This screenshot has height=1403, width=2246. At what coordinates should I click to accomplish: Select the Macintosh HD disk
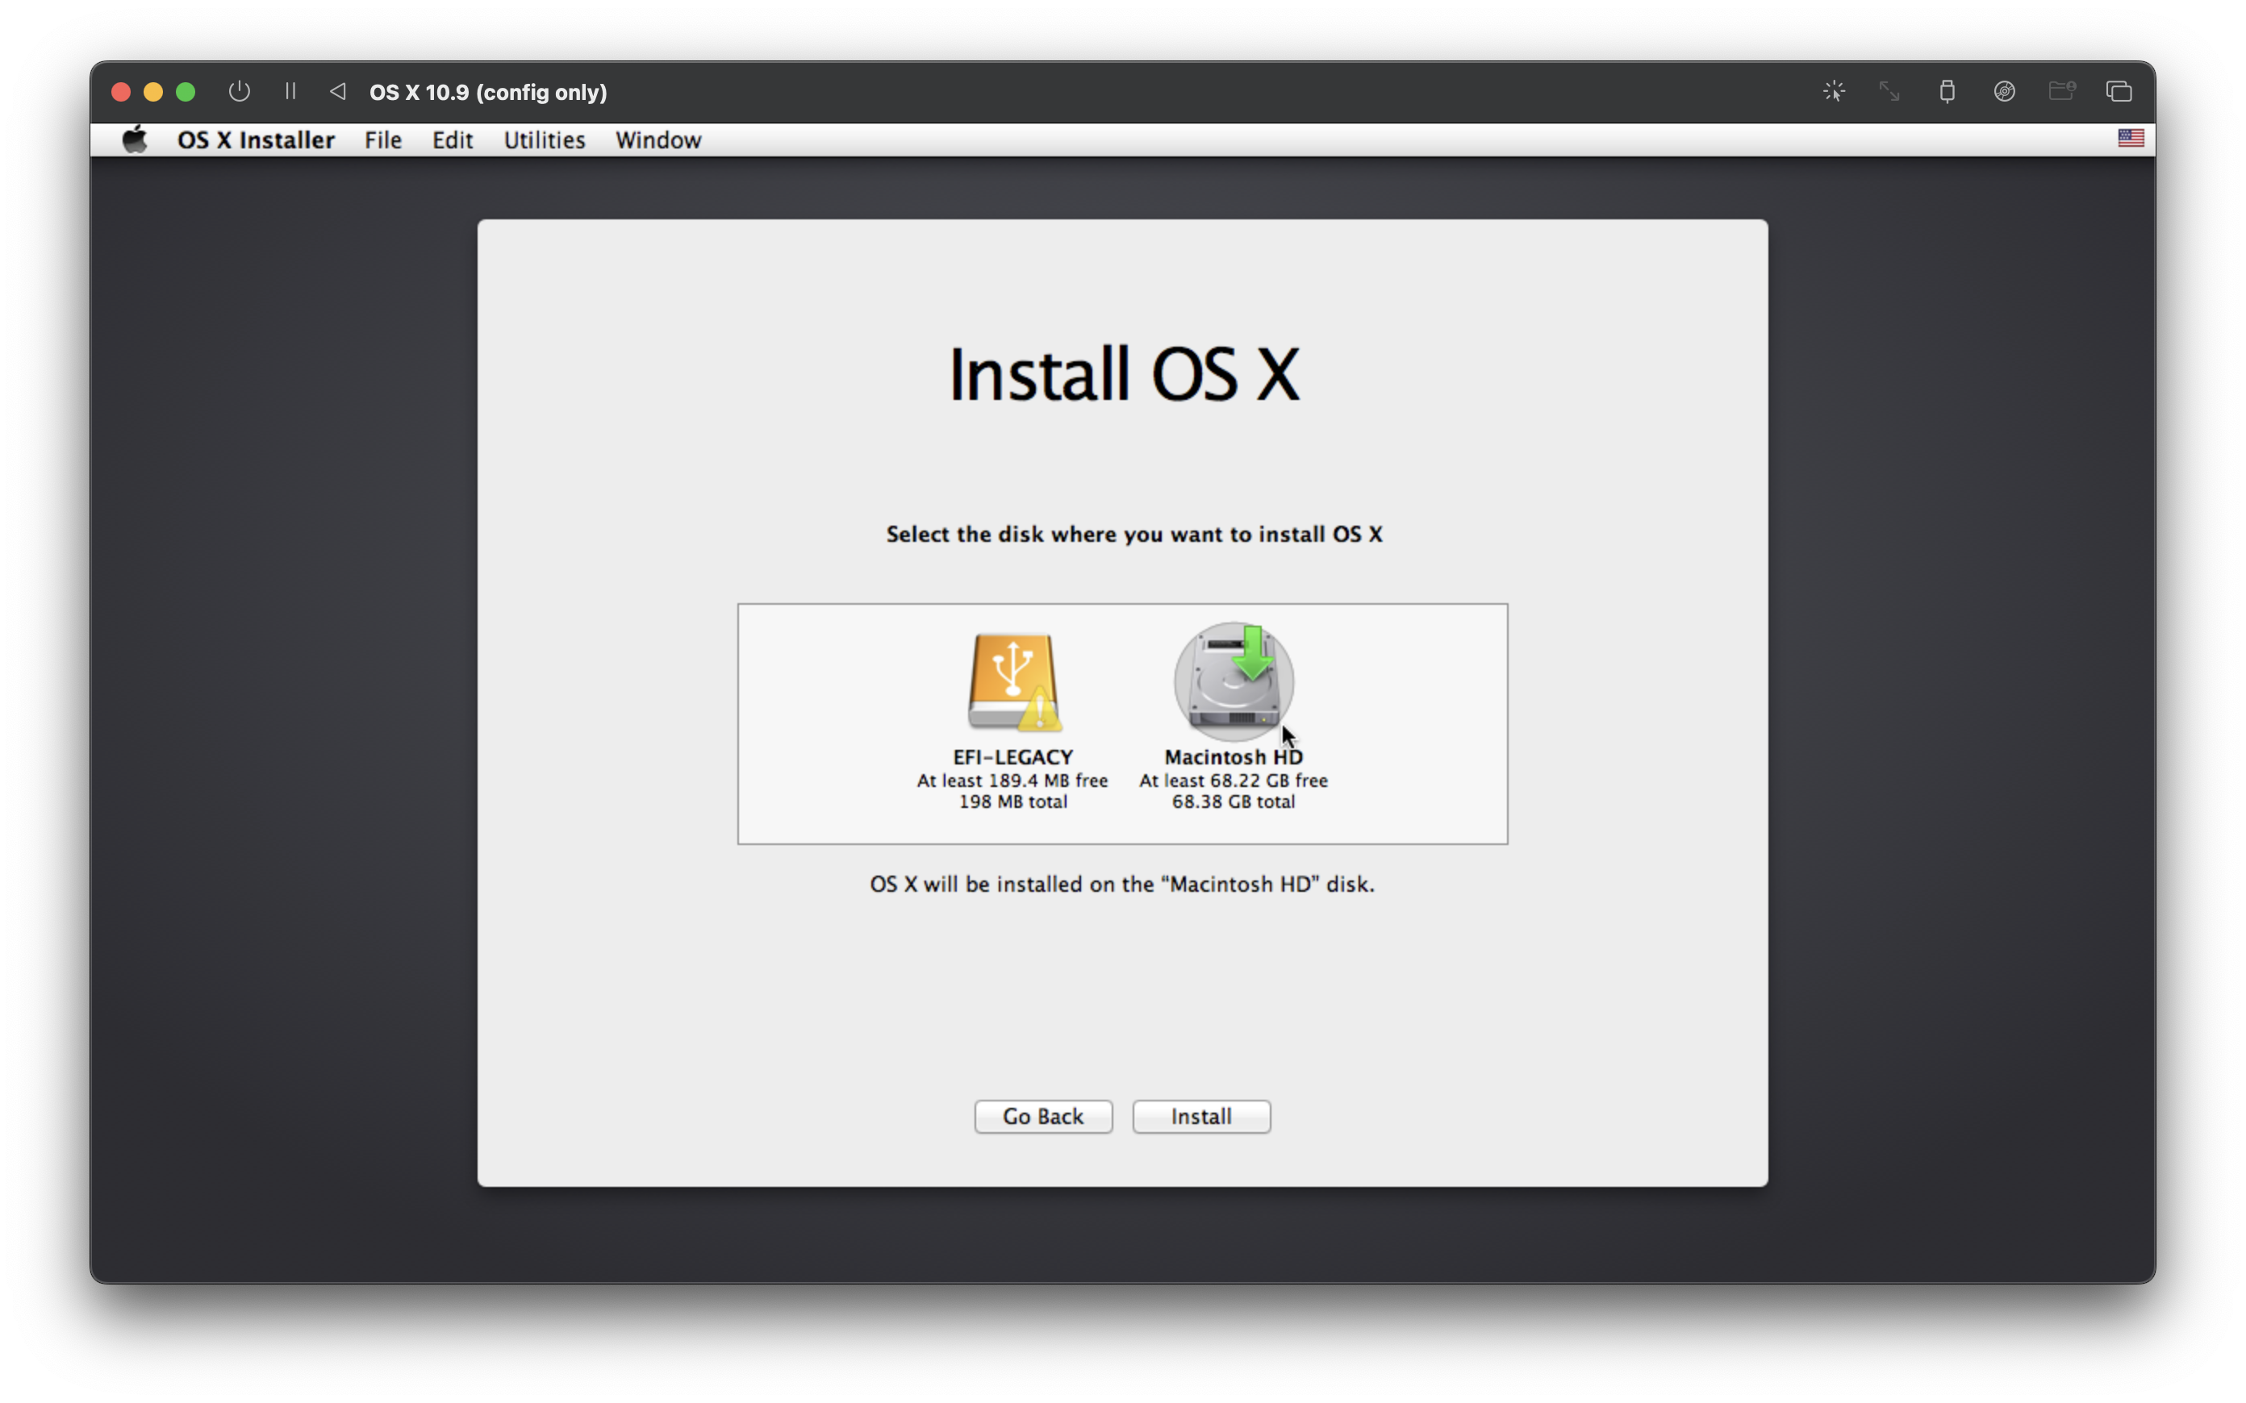[1233, 684]
